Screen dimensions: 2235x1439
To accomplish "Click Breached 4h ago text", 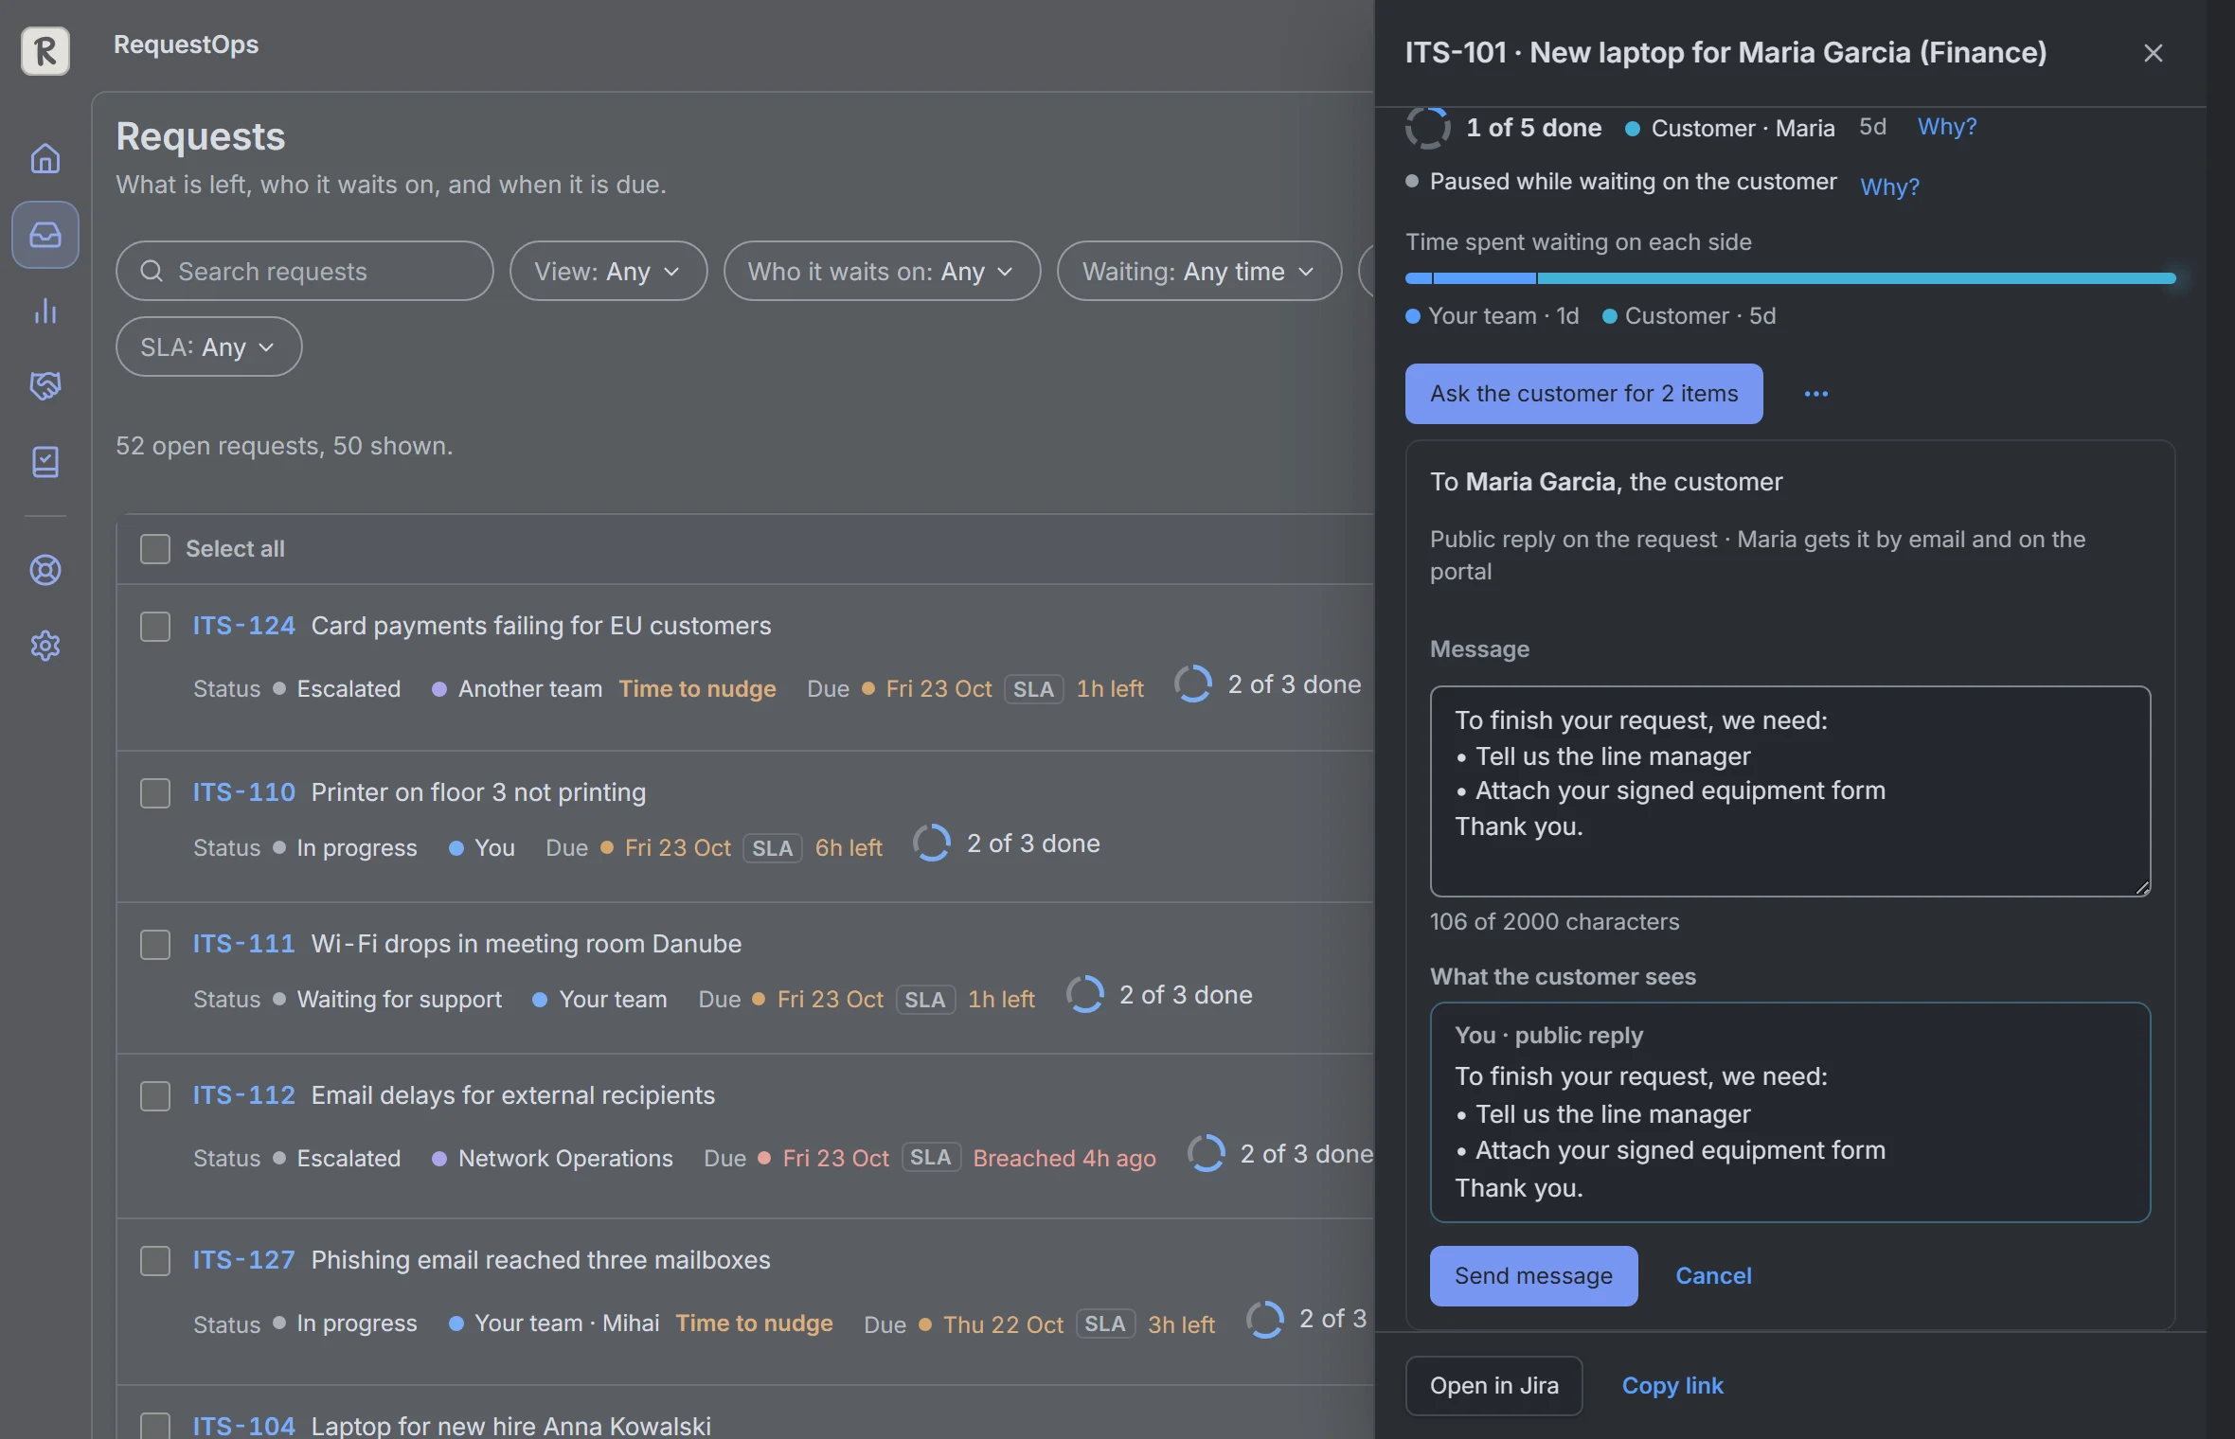I will [x=1064, y=1159].
